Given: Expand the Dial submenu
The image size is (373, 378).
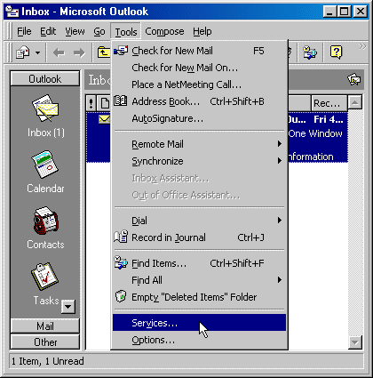Looking at the screenshot, I should point(199,221).
